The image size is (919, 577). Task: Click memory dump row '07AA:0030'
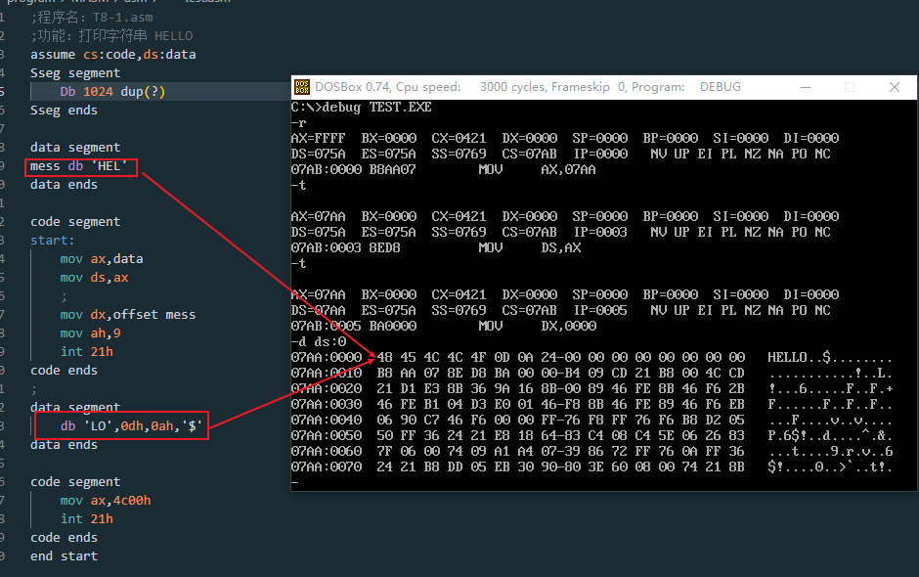[x=591, y=404]
